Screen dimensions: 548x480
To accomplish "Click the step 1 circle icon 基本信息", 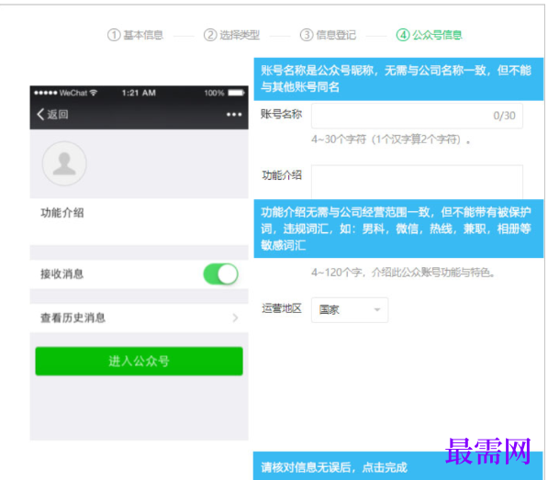I will click(x=114, y=35).
